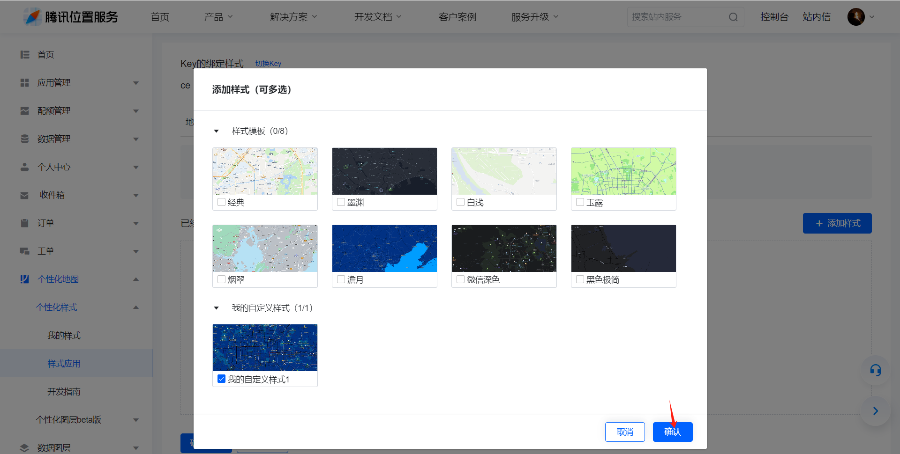The image size is (900, 454).
Task: Open the 开发文档 top nav menu
Action: point(378,17)
